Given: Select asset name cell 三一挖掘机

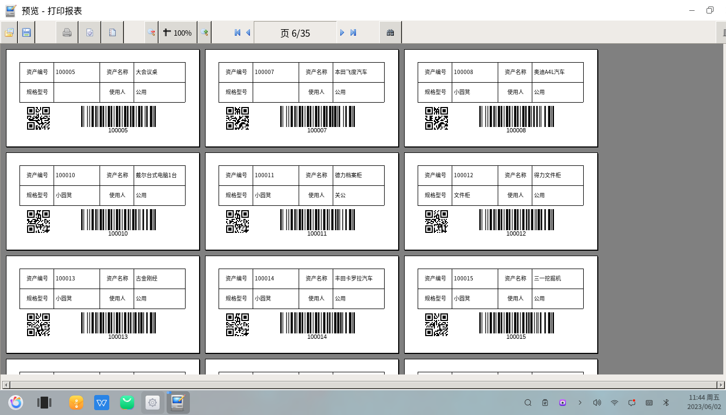Looking at the screenshot, I should click(558, 279).
